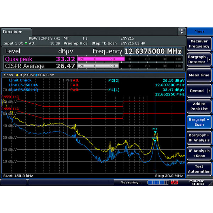Image resolution: width=213 pixels, height=213 pixels.
Task: Select the M1 marker on the trace
Action: [x=155, y=132]
